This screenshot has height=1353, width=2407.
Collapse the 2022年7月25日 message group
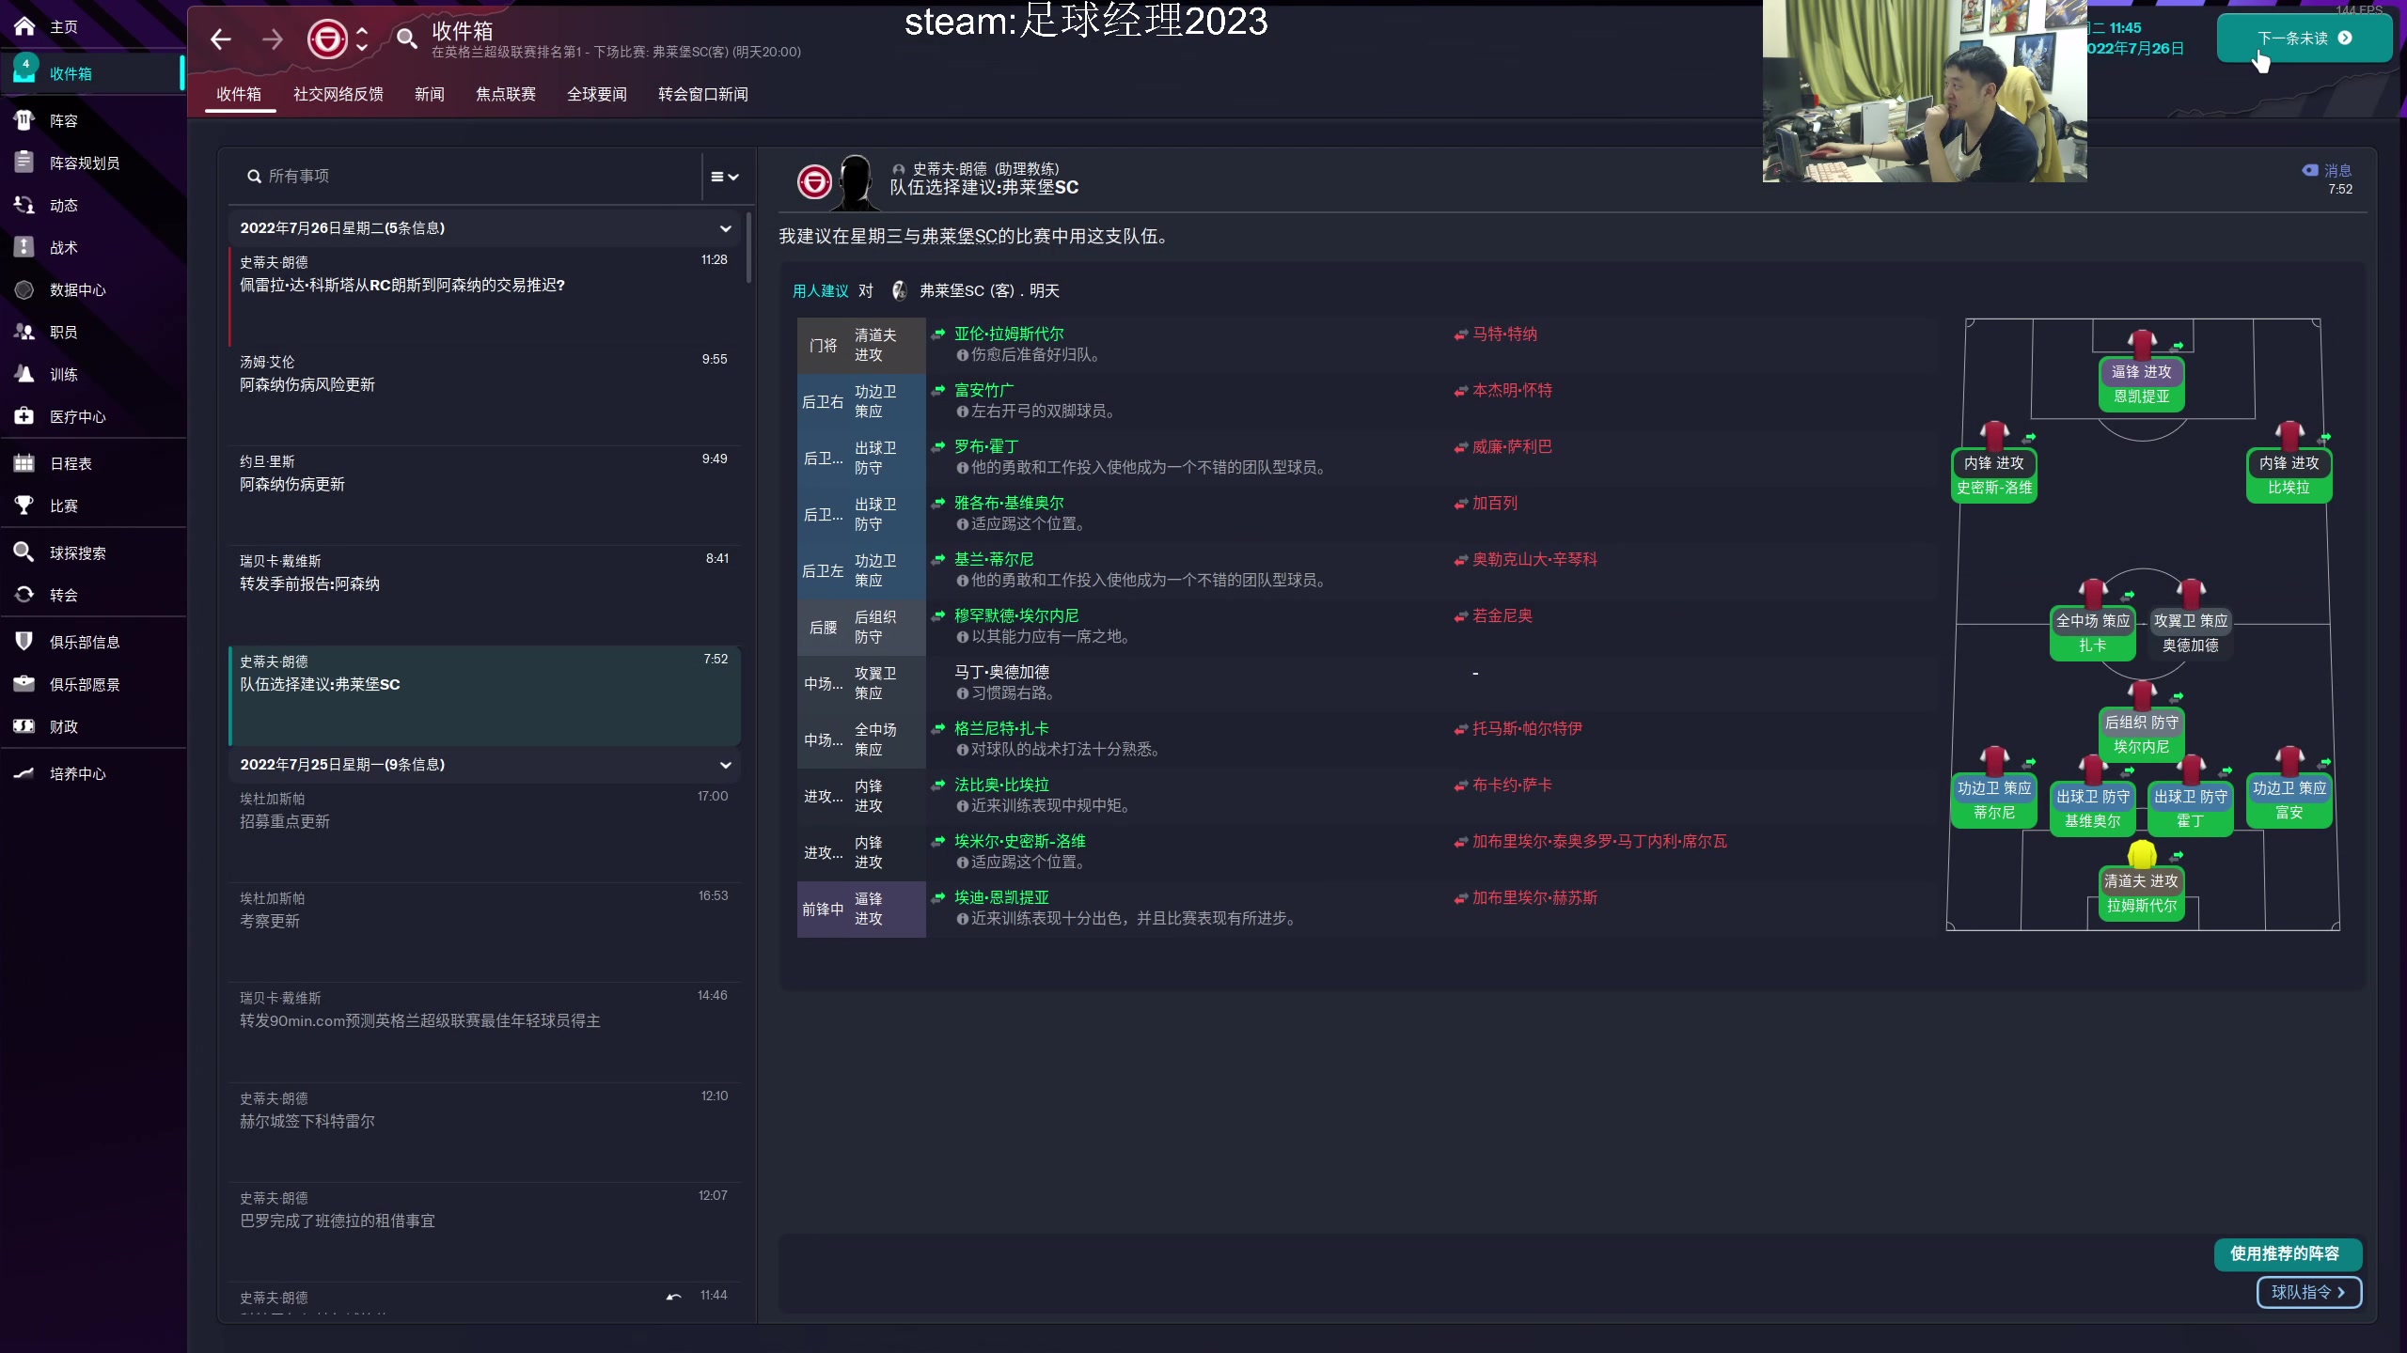725,765
